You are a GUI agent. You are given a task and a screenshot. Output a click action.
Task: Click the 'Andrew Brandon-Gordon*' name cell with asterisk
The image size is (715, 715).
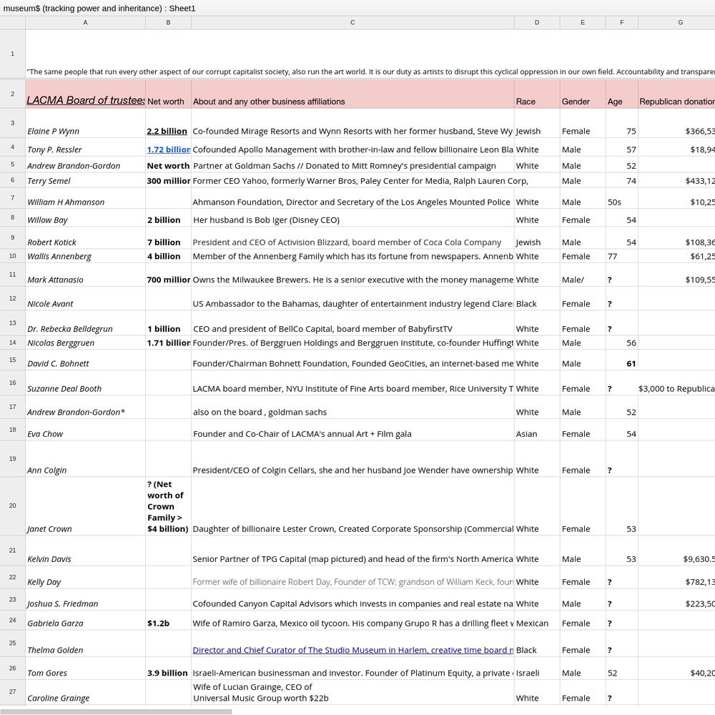[85, 408]
